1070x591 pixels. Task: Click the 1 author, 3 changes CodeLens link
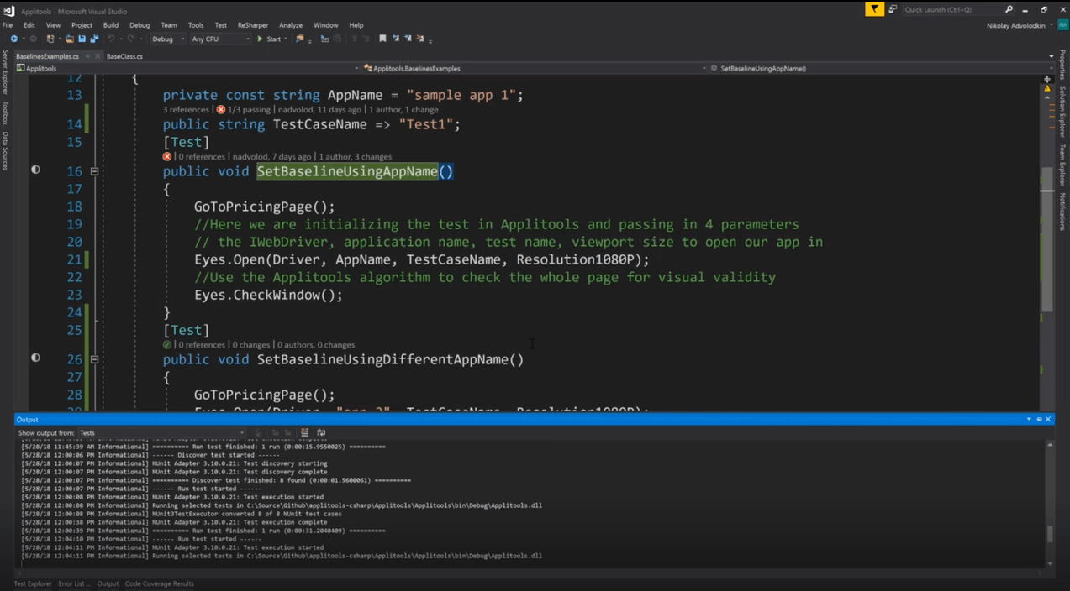tap(356, 157)
